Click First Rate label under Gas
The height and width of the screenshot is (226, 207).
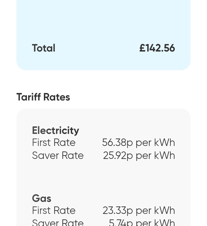(x=54, y=210)
